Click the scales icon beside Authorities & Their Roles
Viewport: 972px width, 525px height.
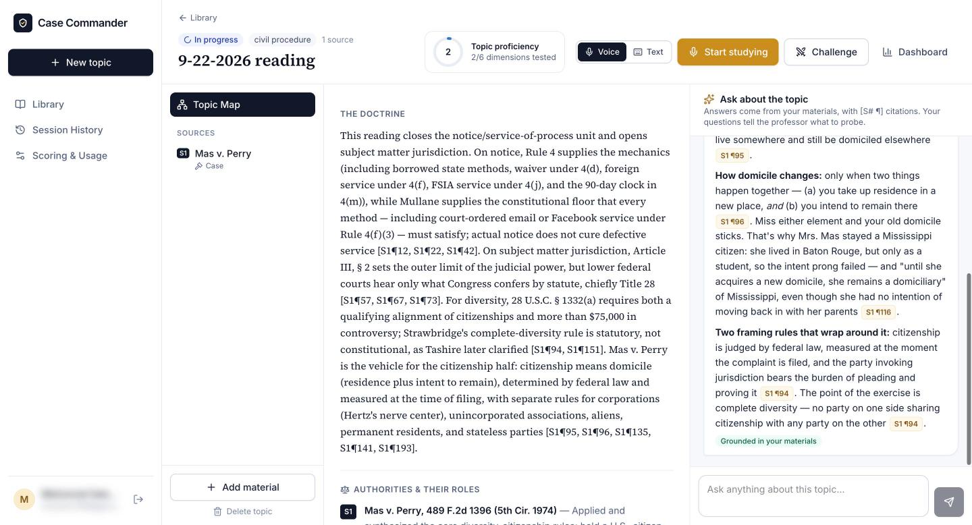click(x=345, y=489)
